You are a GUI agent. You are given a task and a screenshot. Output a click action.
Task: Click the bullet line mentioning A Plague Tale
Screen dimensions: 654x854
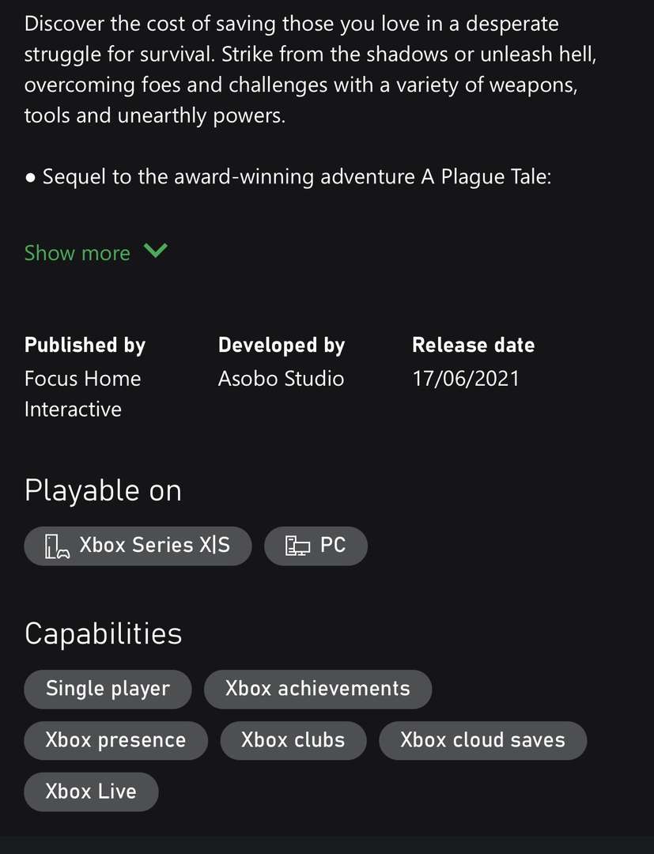point(287,176)
